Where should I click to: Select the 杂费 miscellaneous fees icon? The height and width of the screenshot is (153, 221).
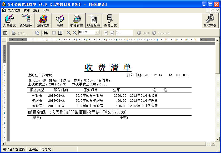tap(60, 21)
